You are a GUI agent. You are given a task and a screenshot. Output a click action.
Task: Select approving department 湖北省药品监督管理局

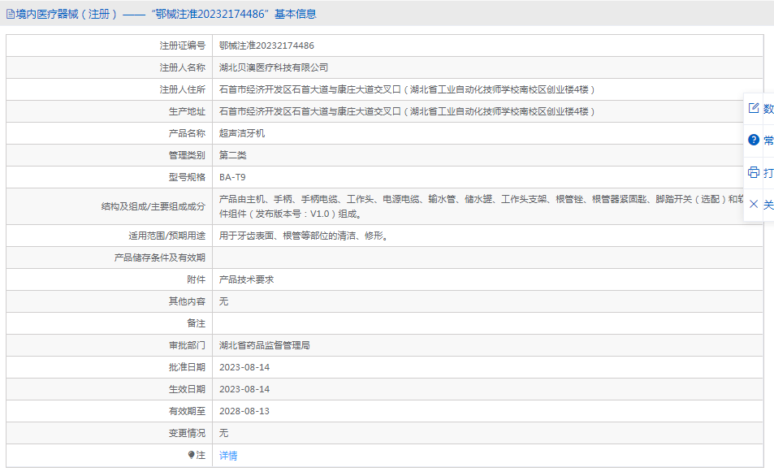(265, 345)
